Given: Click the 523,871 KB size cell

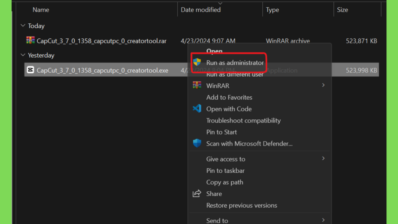Looking at the screenshot, I should click(361, 41).
